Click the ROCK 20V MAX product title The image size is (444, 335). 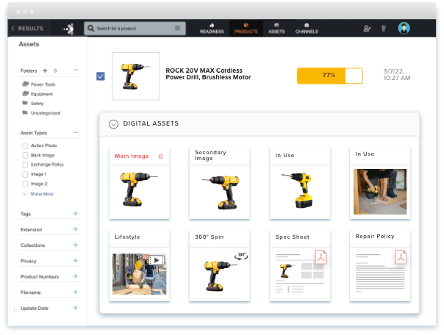[208, 74]
